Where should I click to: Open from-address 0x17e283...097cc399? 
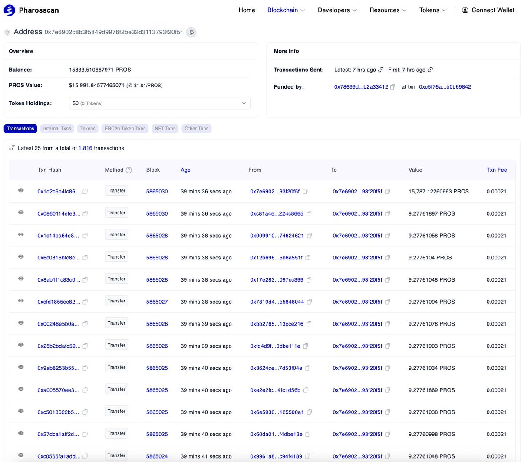277,280
